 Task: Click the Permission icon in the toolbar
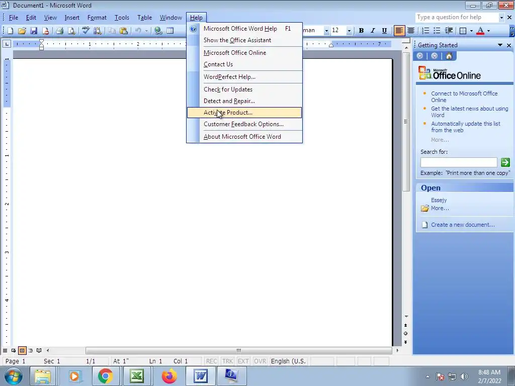point(46,31)
